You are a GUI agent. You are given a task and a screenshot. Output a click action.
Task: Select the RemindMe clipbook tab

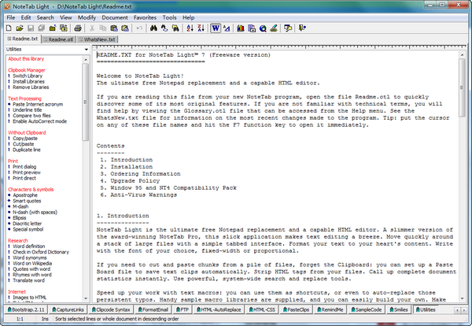click(x=330, y=309)
